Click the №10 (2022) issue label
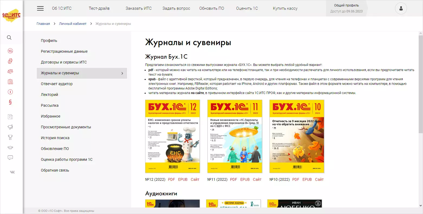 pos(279,179)
